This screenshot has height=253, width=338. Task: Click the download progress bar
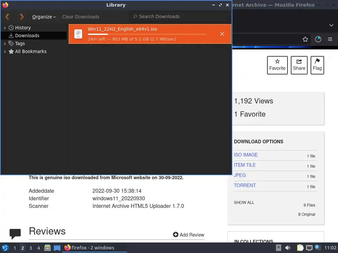pos(147,34)
